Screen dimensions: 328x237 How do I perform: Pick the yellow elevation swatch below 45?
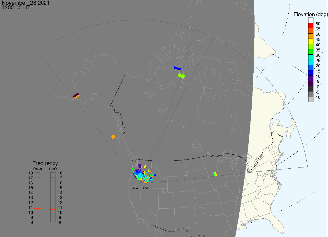(311, 41)
